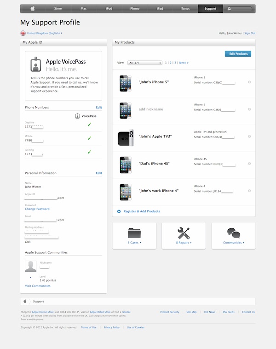Expand details arrow for "John's iPhone 5"

[249, 82]
